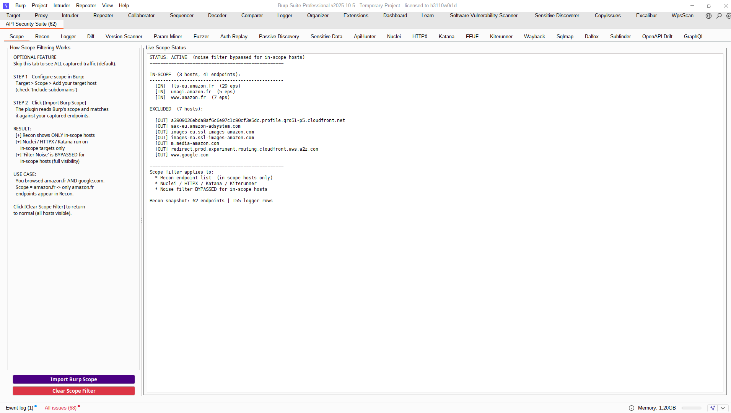The width and height of the screenshot is (731, 413).
Task: Switch to the Organizer tab
Action: (x=318, y=16)
